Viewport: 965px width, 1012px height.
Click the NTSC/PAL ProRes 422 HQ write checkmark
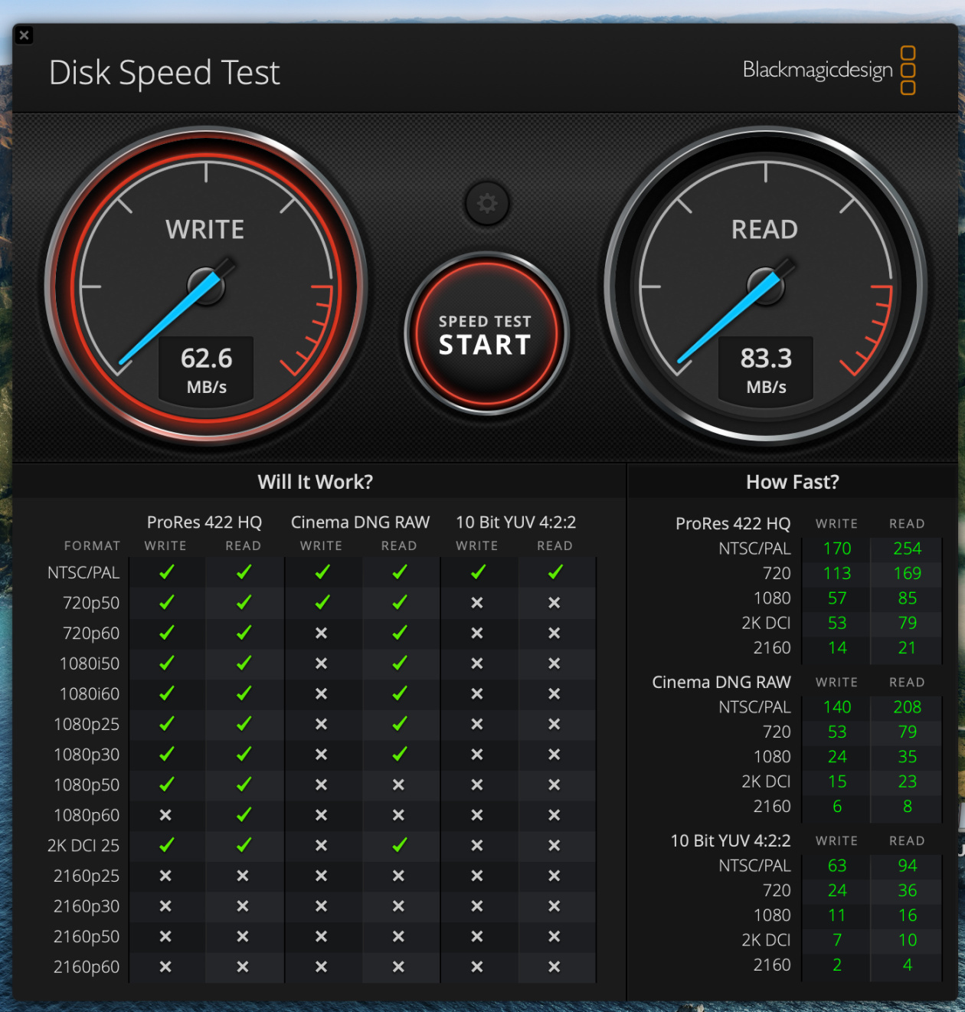pos(166,572)
